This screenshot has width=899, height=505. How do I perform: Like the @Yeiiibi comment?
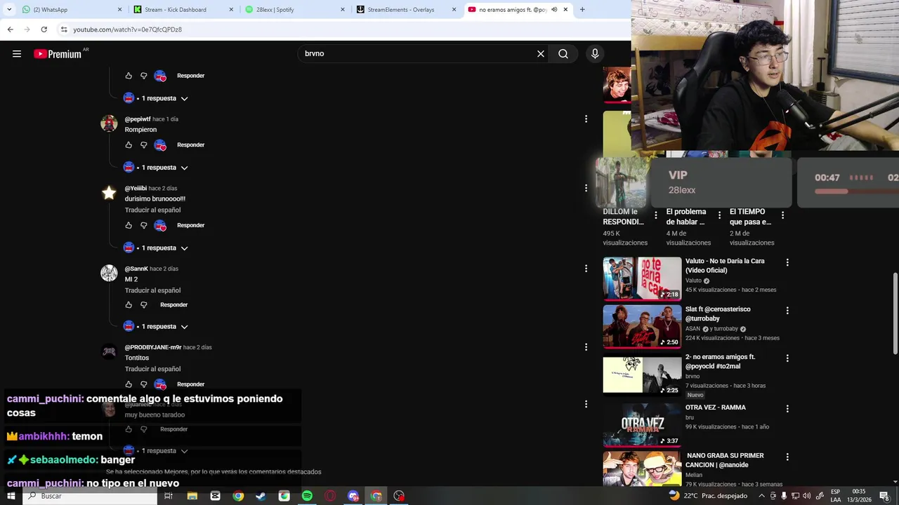(129, 226)
